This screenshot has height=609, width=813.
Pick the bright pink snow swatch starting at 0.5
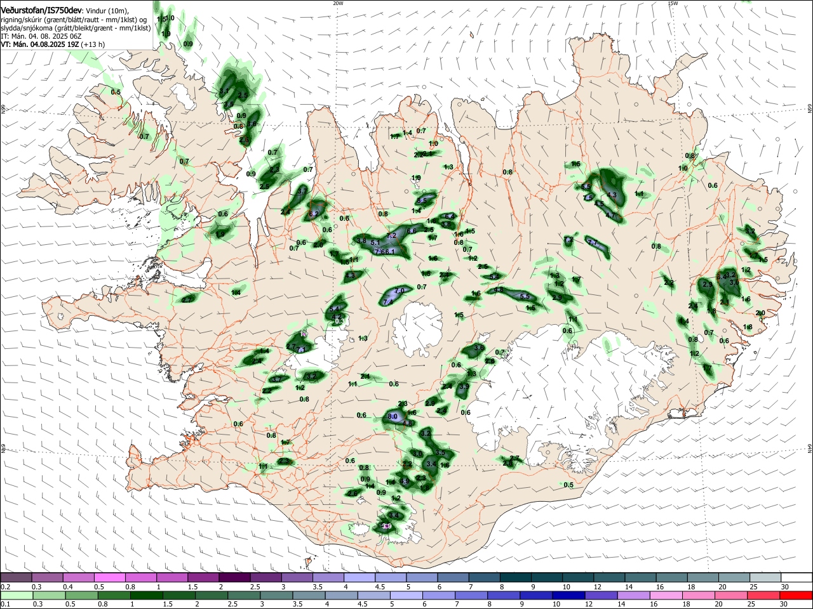click(x=110, y=578)
